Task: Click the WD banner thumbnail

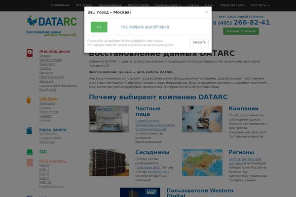Action: (x=140, y=192)
